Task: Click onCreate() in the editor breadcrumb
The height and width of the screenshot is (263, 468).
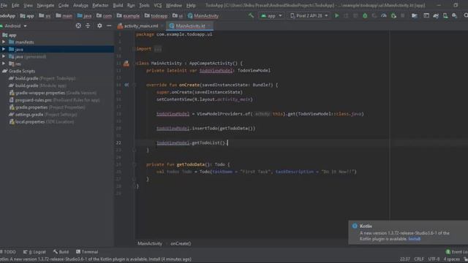Action: click(181, 243)
